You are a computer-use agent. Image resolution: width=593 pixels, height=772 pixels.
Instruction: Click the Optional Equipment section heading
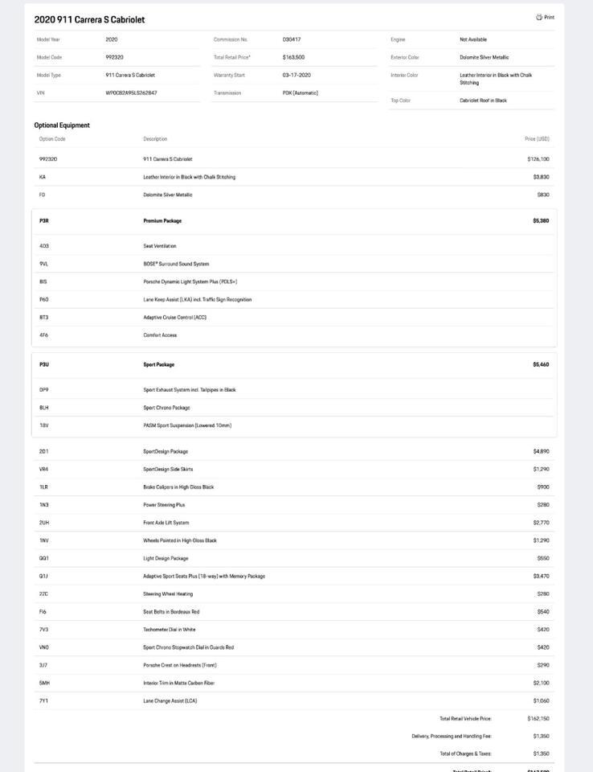tap(62, 125)
